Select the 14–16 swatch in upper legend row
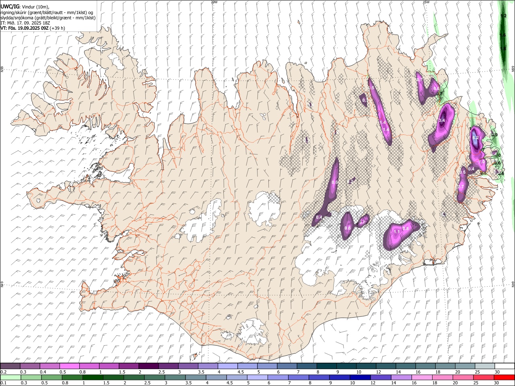Screen dimensions: 515x386 [x=406, y=366]
